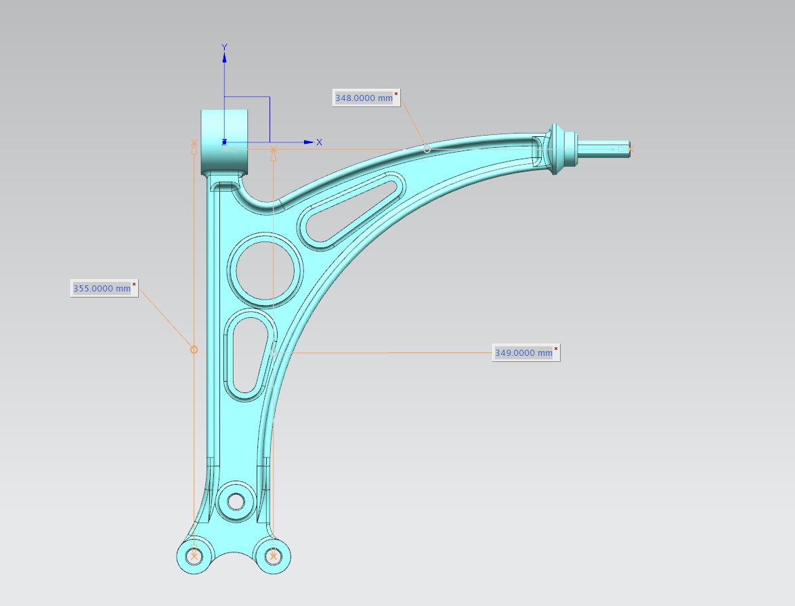Select the large circular cutout in the arm

pos(265,270)
